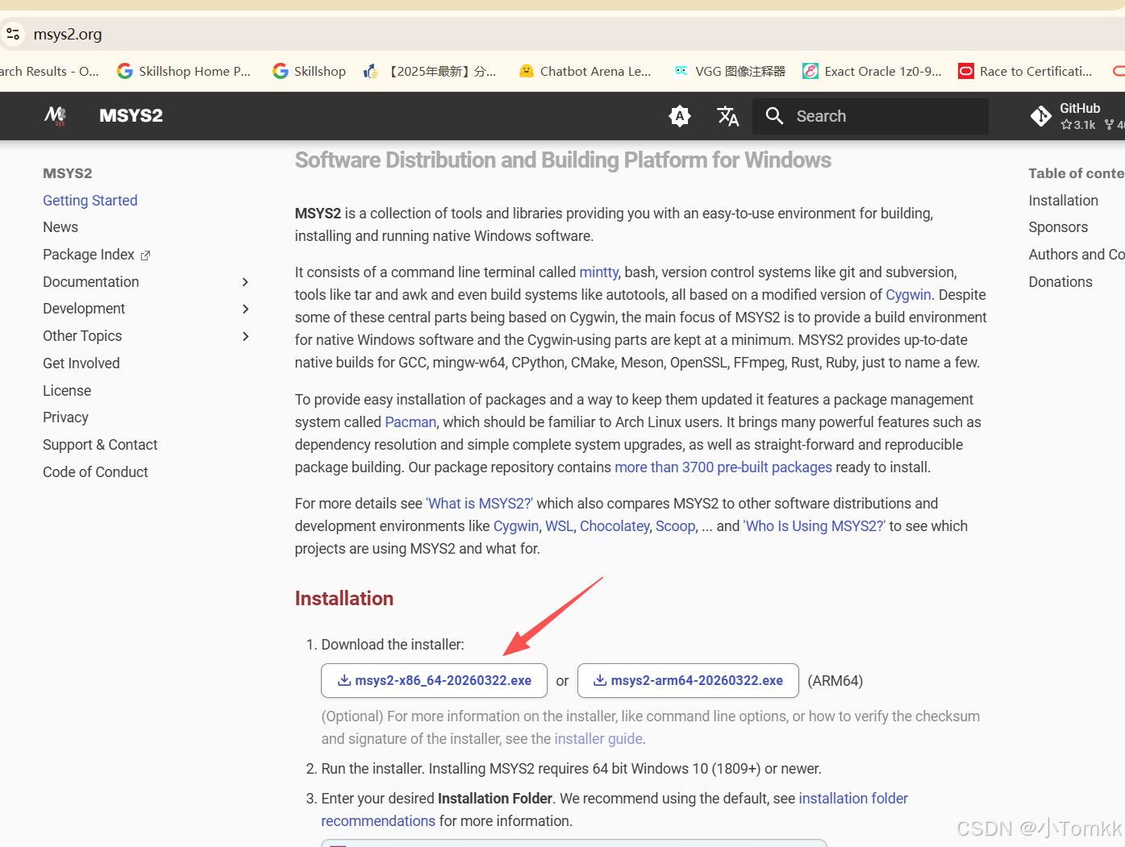
Task: Toggle the automatic color theme icon
Action: coord(680,116)
